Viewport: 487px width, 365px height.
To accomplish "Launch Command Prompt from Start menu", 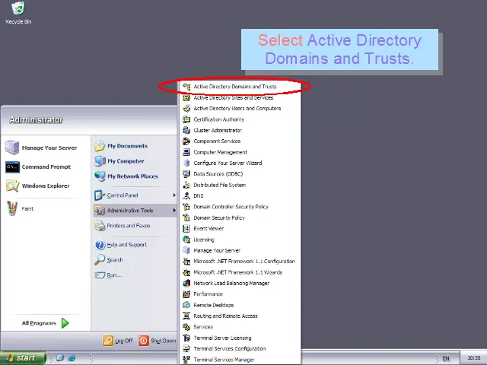I will pyautogui.click(x=12, y=167).
